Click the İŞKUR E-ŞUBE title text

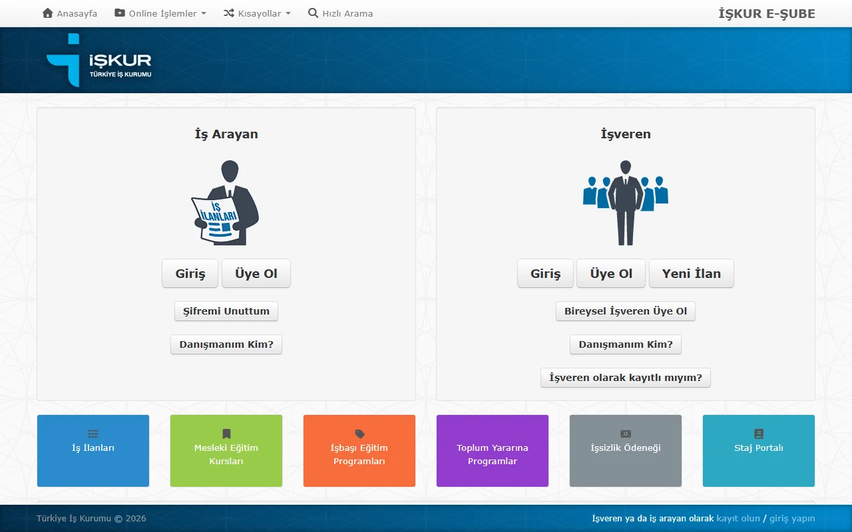click(x=767, y=13)
